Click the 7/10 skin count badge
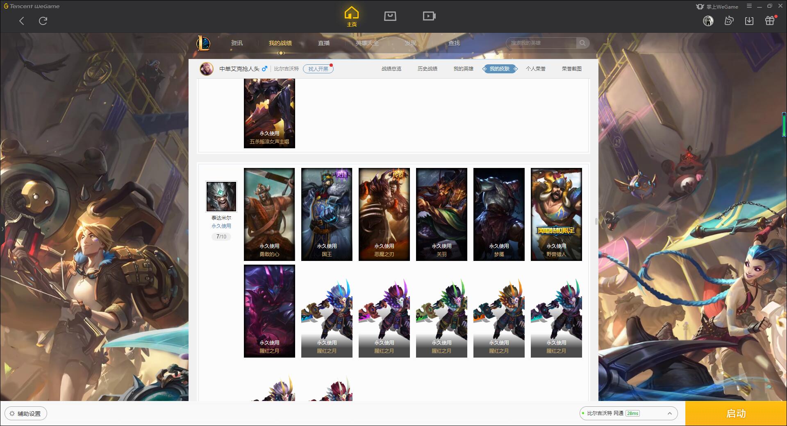787x426 pixels. [221, 237]
